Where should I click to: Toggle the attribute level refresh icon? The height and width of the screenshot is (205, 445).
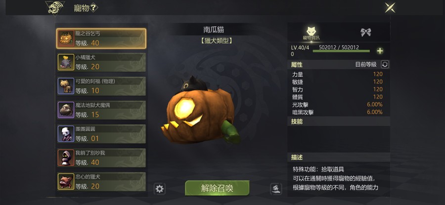(x=385, y=64)
